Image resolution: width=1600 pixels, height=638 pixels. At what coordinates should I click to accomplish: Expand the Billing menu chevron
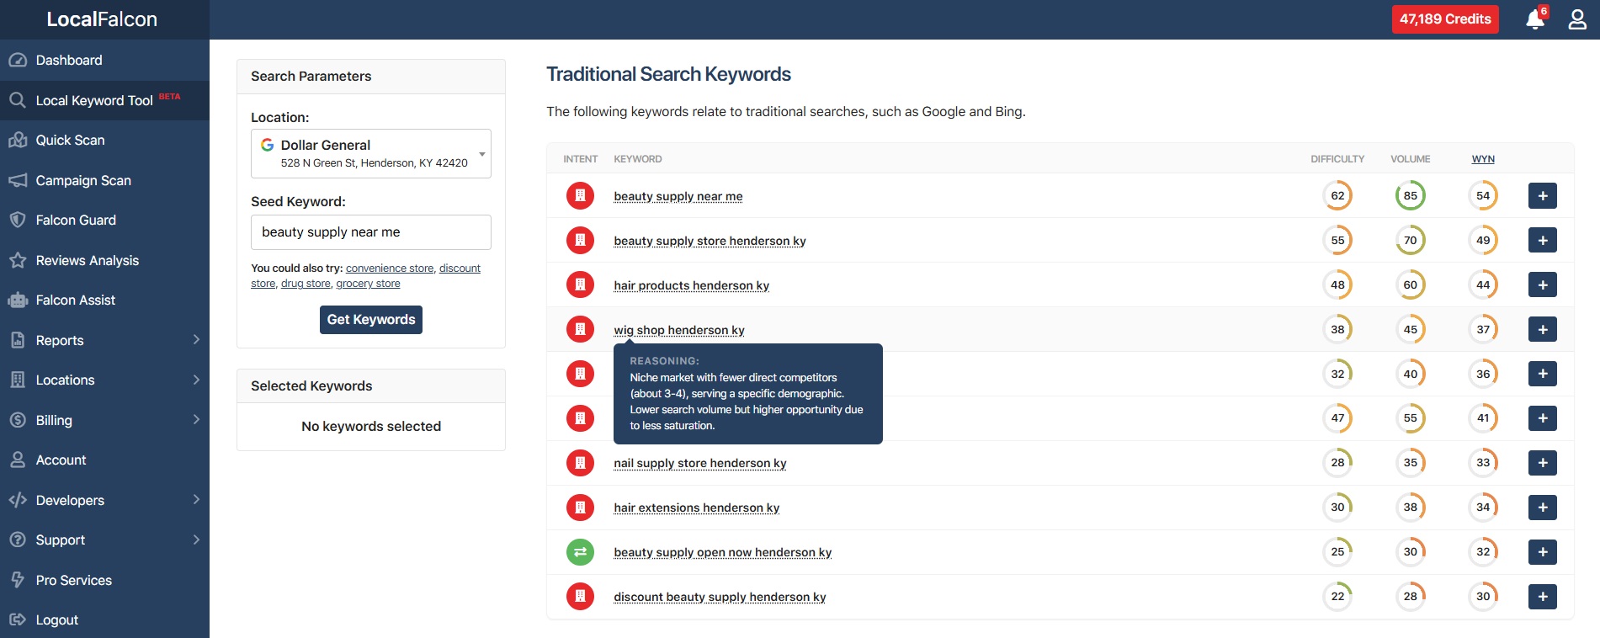tap(196, 420)
